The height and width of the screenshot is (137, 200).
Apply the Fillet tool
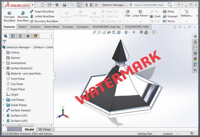tap(128, 13)
